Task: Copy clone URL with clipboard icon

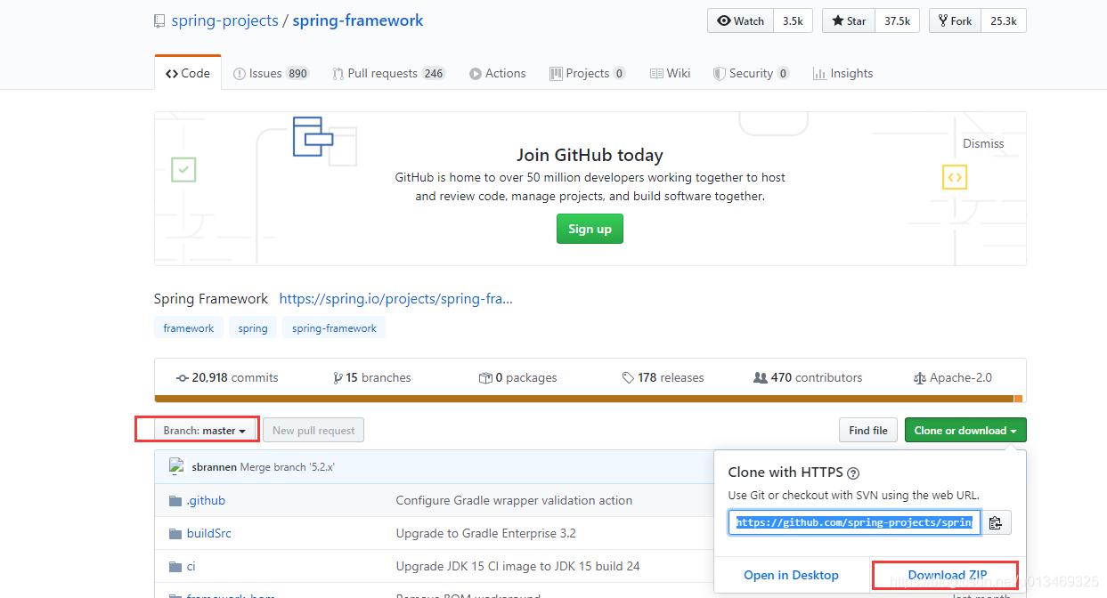Action: click(996, 522)
